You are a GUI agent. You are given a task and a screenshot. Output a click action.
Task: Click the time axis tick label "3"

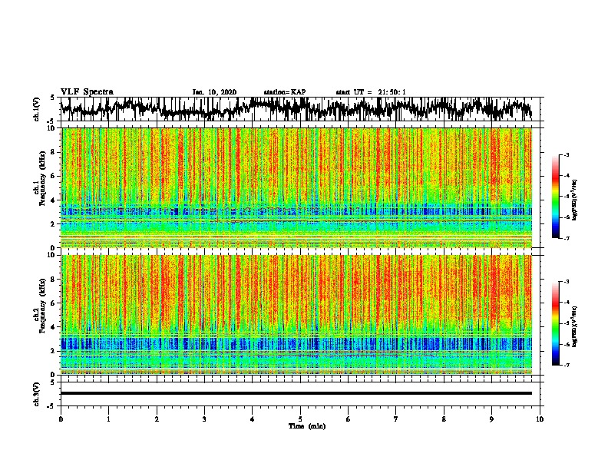(204, 419)
